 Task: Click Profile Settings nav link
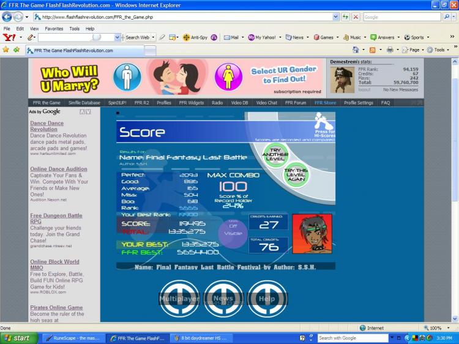pos(359,103)
